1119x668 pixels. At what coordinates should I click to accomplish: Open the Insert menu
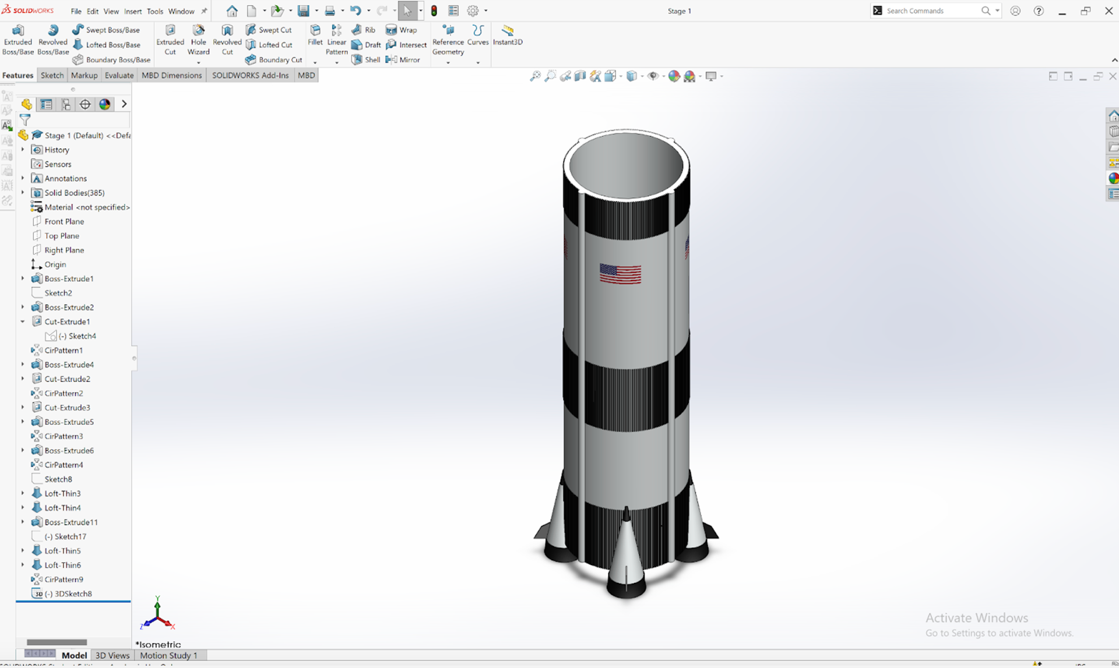pyautogui.click(x=133, y=11)
